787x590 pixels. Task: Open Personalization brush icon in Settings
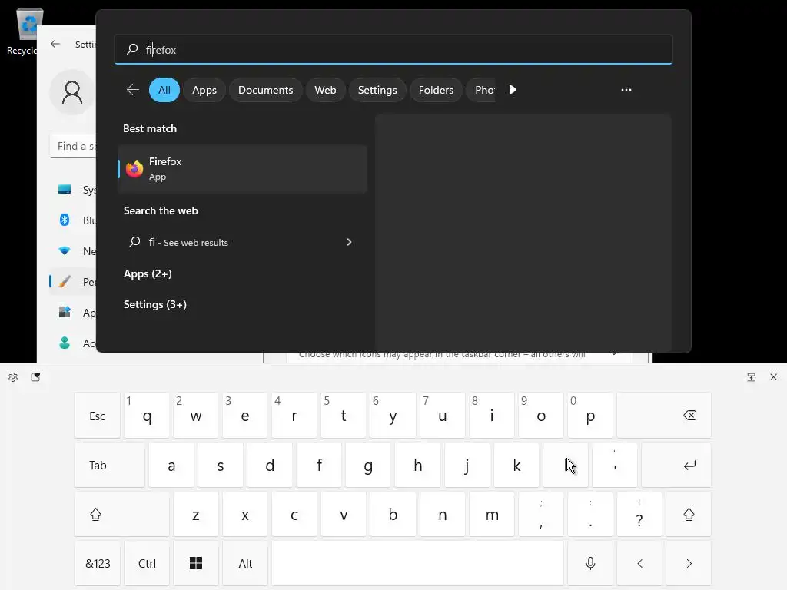click(65, 281)
